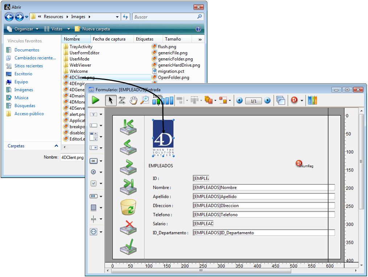The height and width of the screenshot is (277, 368).
Task: Sort files by Nombre column header
Action: point(72,39)
